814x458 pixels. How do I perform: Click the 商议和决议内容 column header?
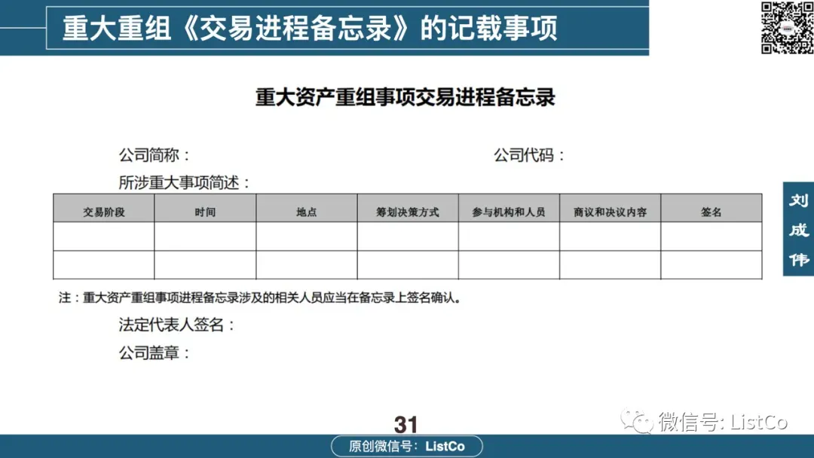[x=610, y=209]
